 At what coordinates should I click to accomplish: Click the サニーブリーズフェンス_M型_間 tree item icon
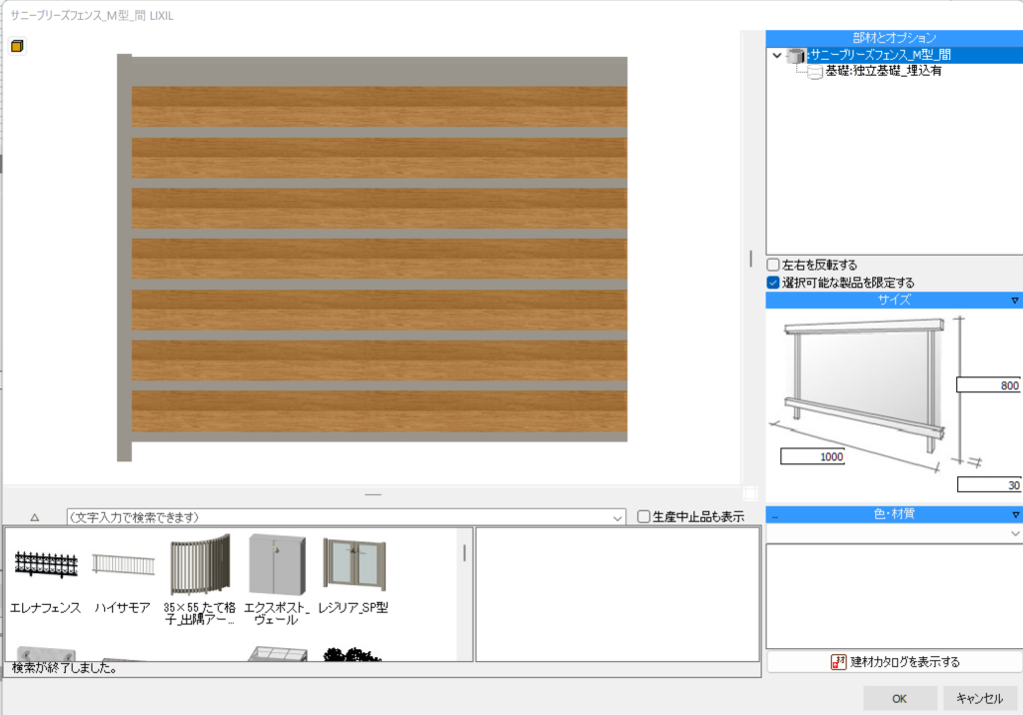pyautogui.click(x=796, y=56)
